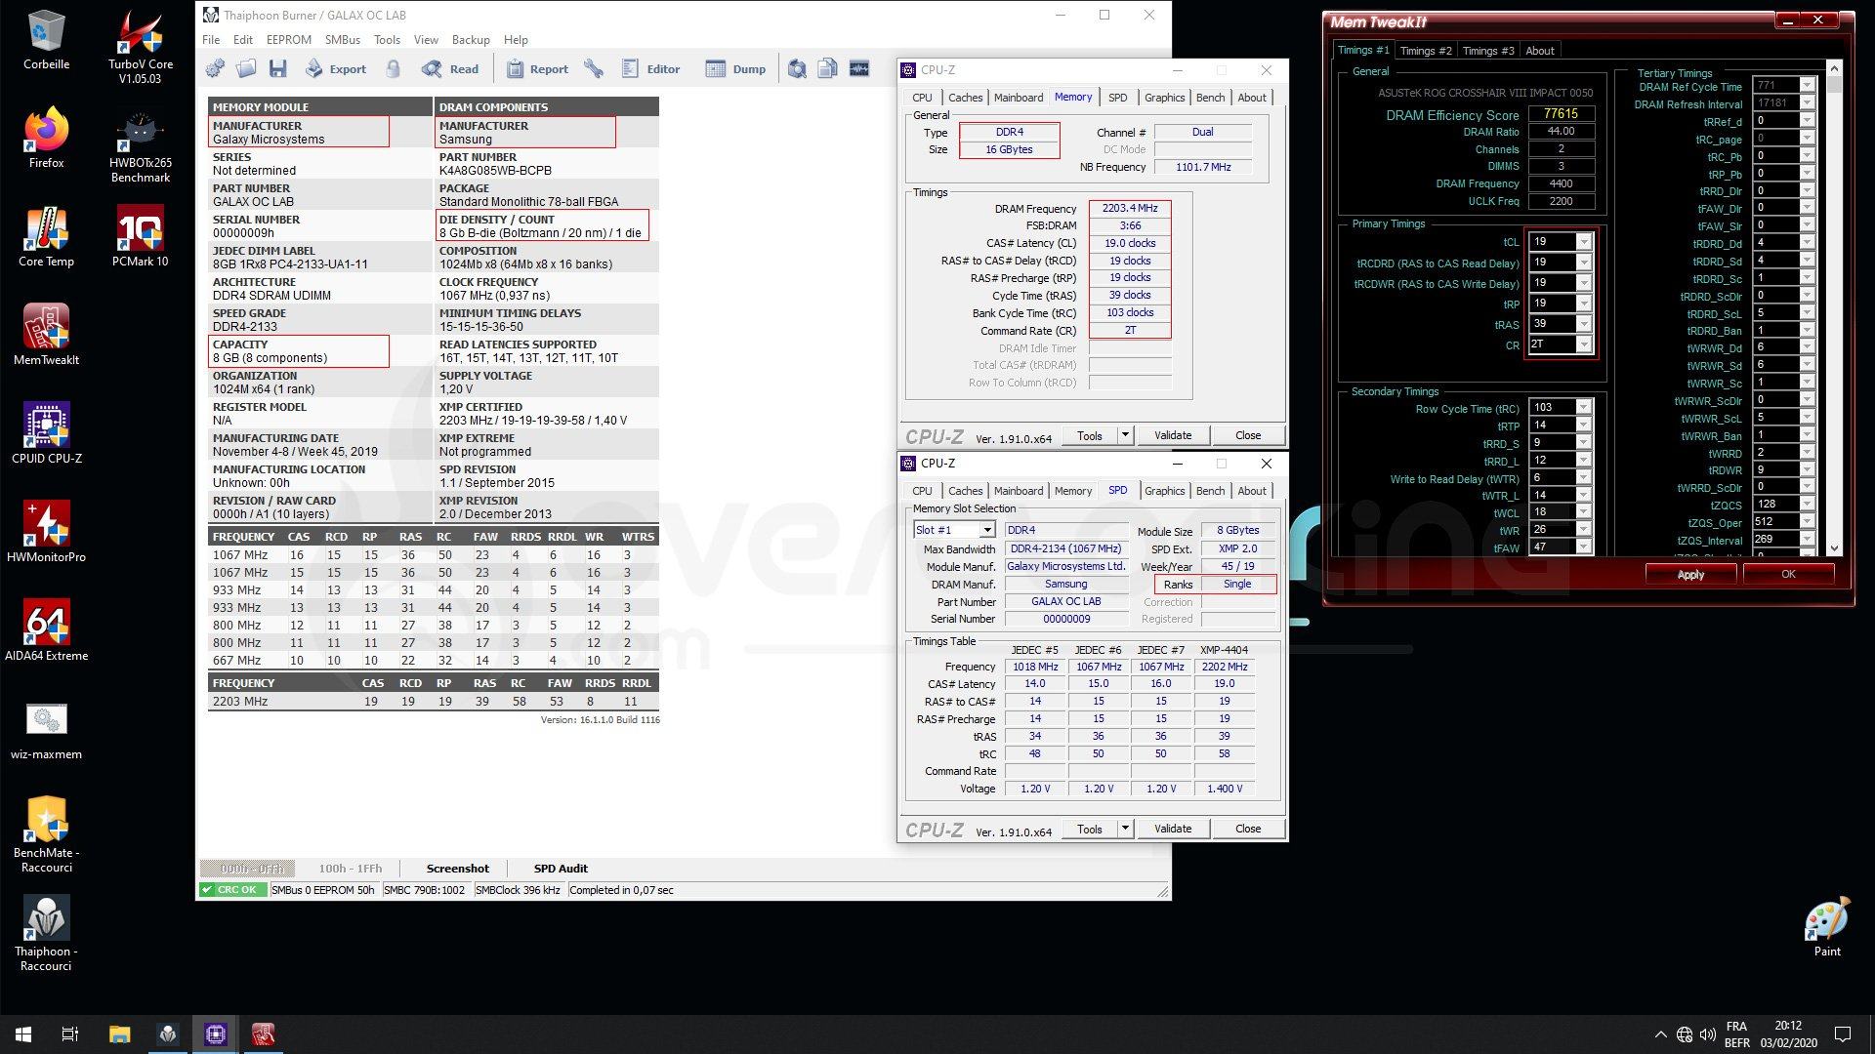Click the open folder icon in Thaiphoon toolbar
Viewport: 1875px width, 1054px height.
pyautogui.click(x=246, y=68)
